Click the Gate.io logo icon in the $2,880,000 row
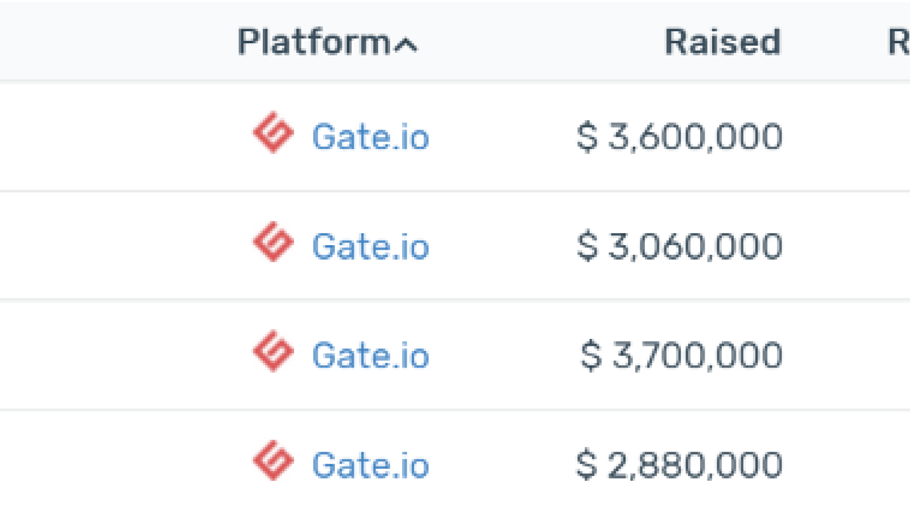Viewport: 910px width, 512px height. click(273, 460)
